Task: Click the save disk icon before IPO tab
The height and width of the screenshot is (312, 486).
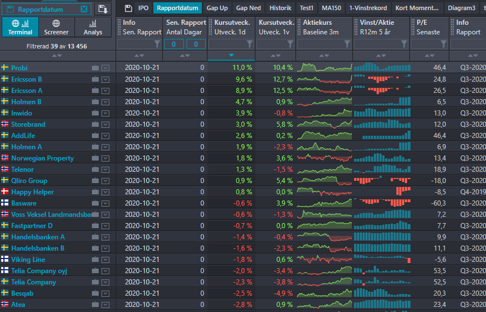Action: [129, 8]
